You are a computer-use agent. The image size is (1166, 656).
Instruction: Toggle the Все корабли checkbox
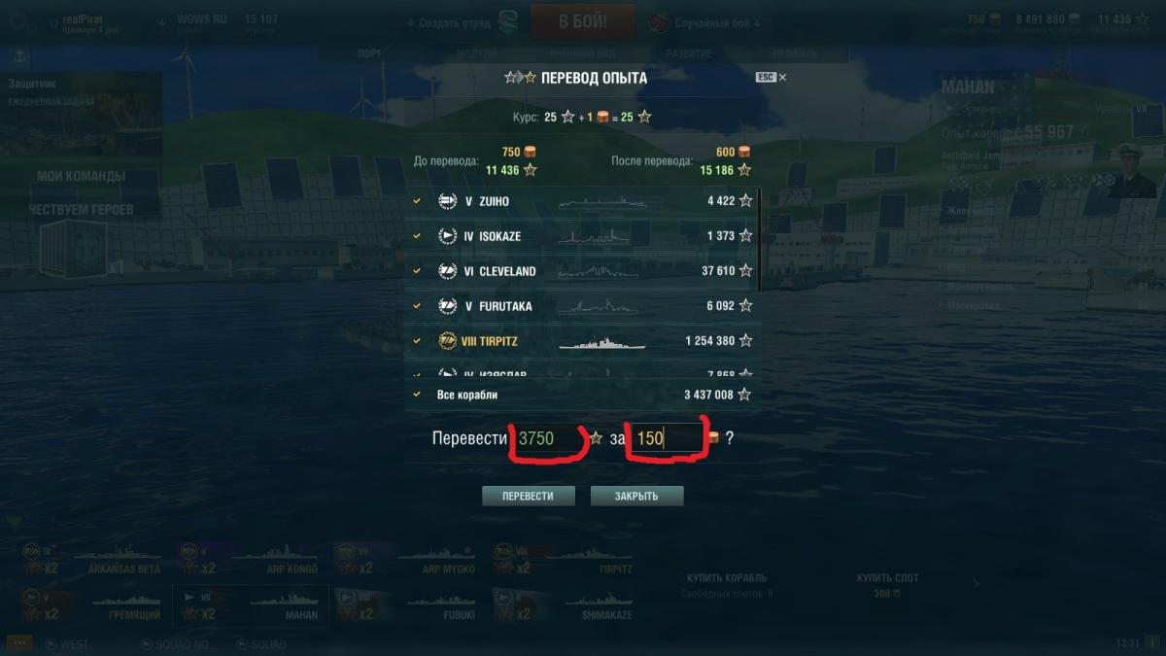(417, 395)
